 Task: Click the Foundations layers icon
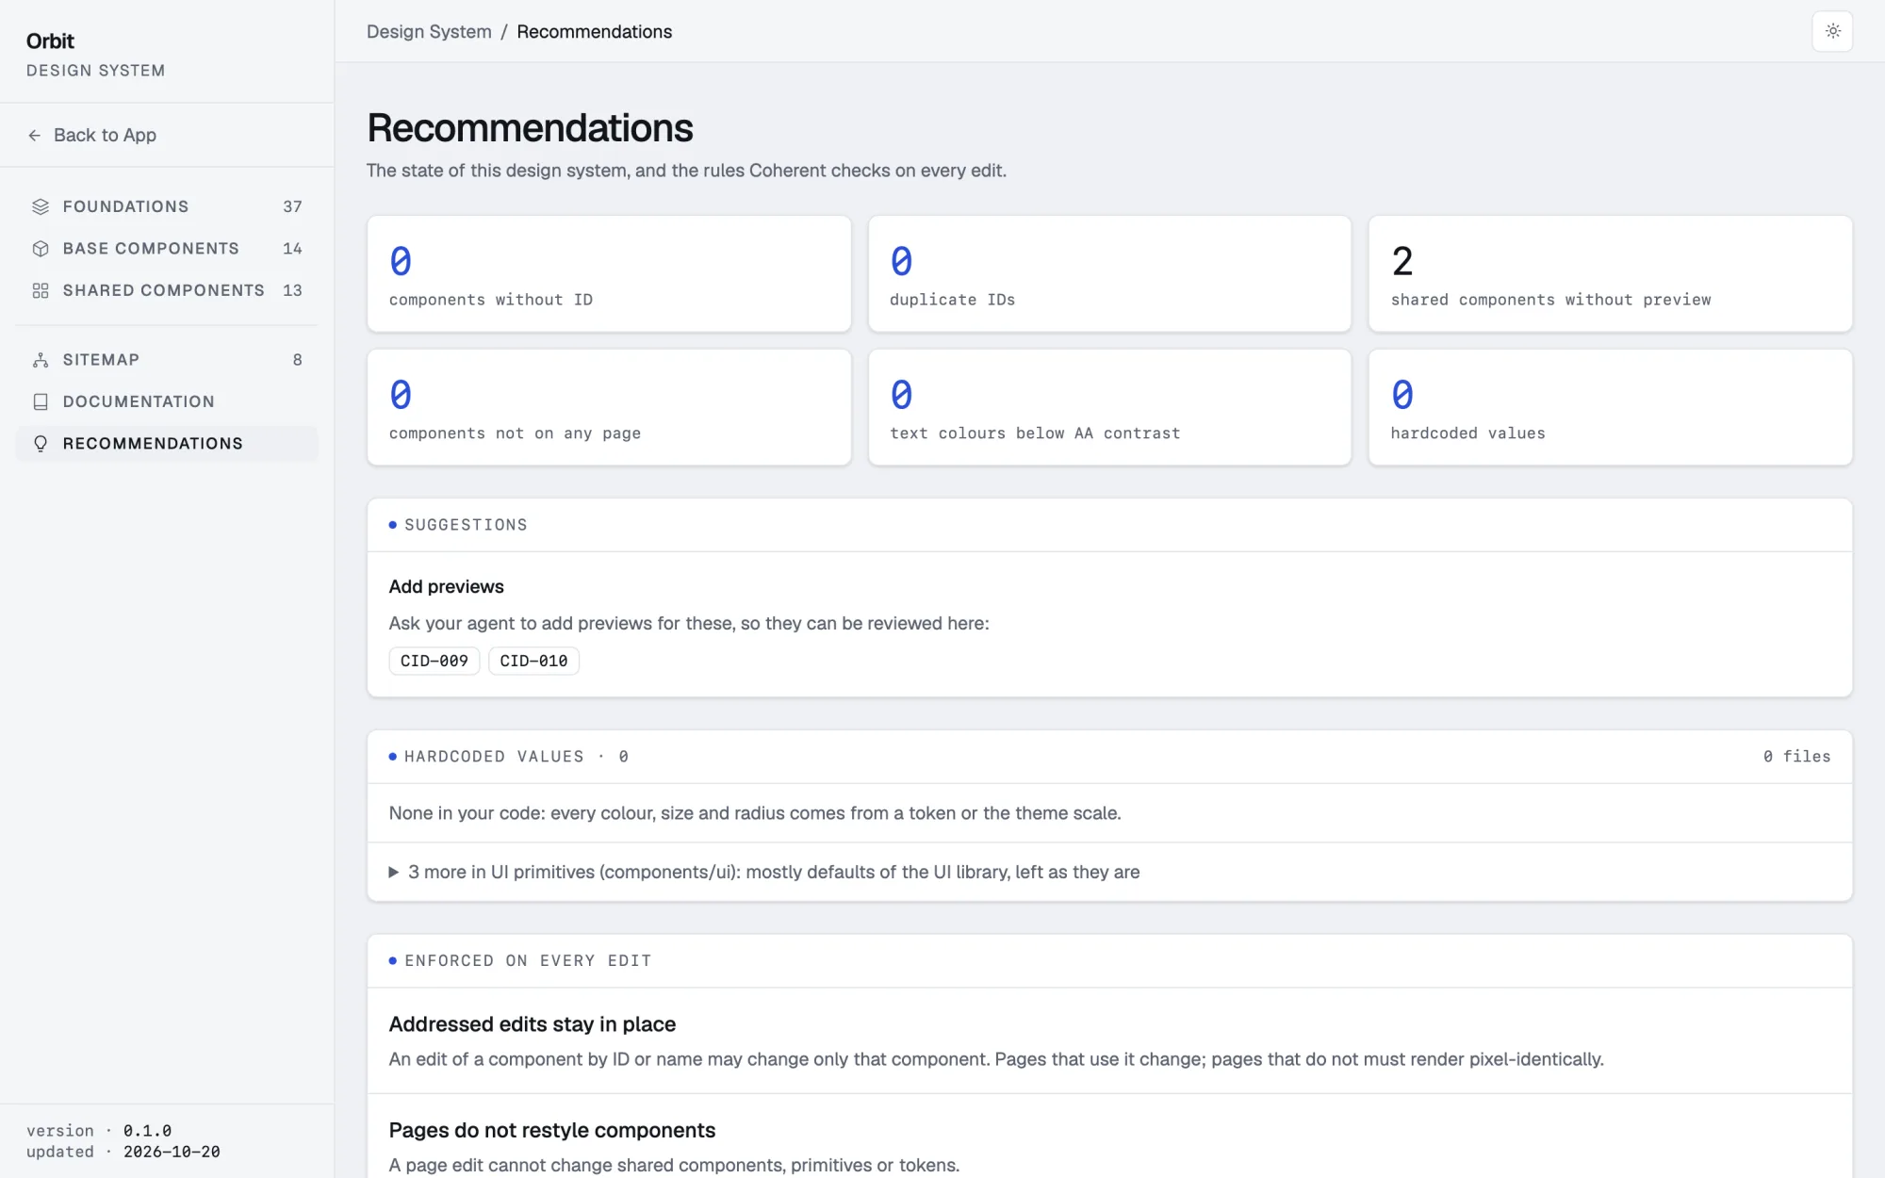41,206
